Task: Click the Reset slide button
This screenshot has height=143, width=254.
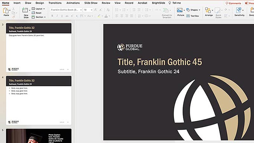Action: pos(37,13)
